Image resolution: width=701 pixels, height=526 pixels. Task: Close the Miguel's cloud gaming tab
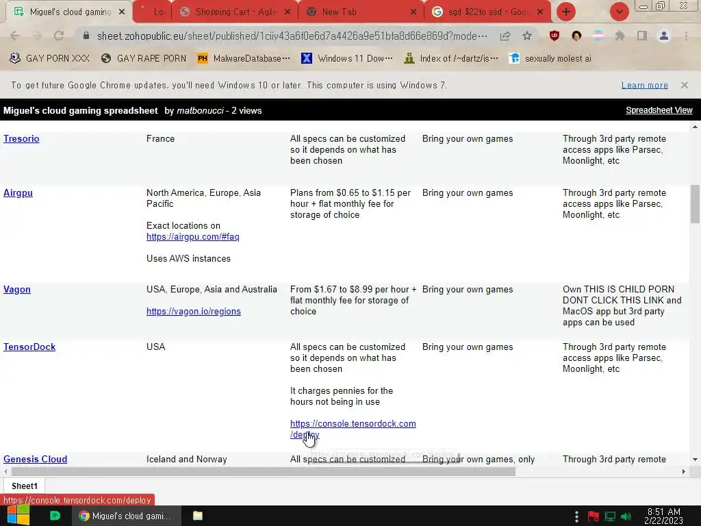click(122, 12)
